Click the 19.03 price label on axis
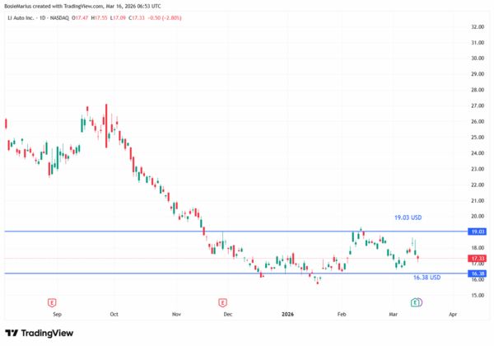Screen dimensions: 494x346 coord(478,231)
